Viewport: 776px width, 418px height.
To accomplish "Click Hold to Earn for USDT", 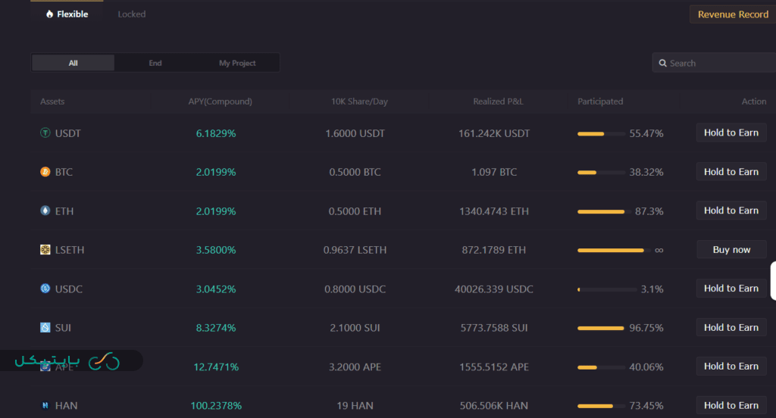I will click(731, 133).
